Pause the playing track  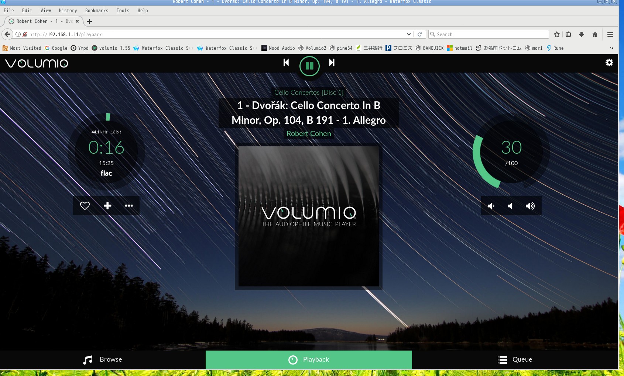(309, 66)
